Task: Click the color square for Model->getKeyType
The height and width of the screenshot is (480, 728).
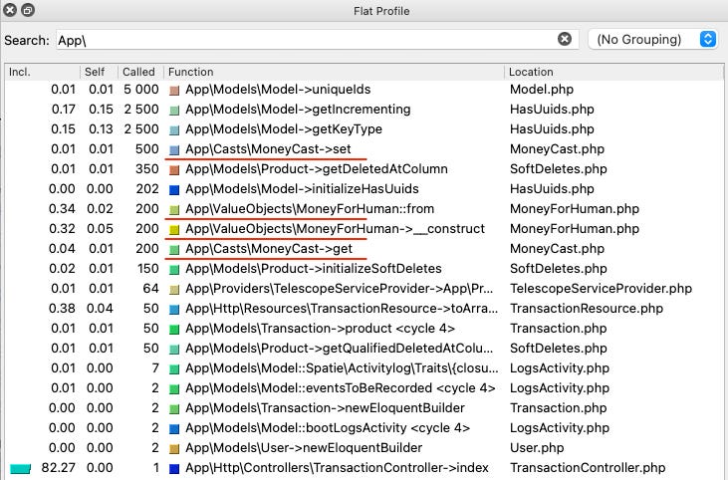Action: pyautogui.click(x=174, y=130)
